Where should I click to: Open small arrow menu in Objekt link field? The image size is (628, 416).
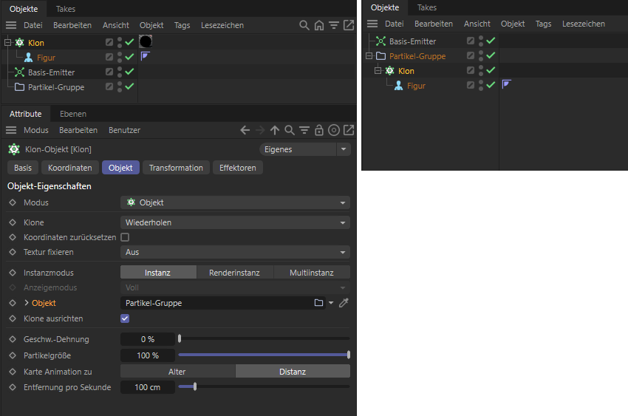[331, 303]
